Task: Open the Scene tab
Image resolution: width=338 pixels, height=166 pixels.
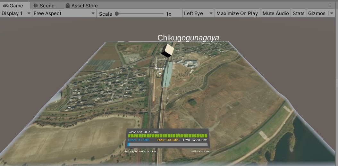Action: tap(44, 5)
